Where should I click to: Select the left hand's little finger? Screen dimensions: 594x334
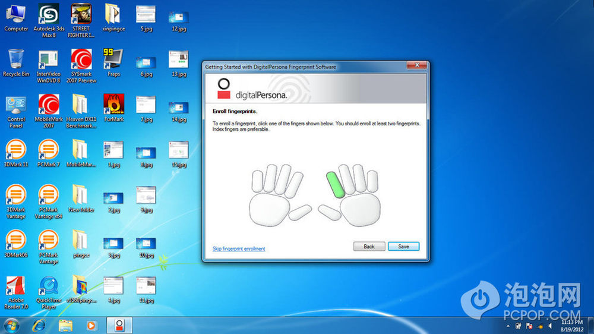(258, 181)
